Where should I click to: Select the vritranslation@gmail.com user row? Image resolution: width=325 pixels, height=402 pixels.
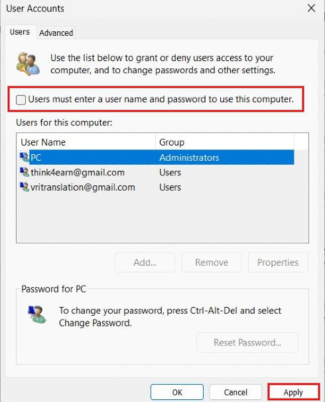(157, 187)
